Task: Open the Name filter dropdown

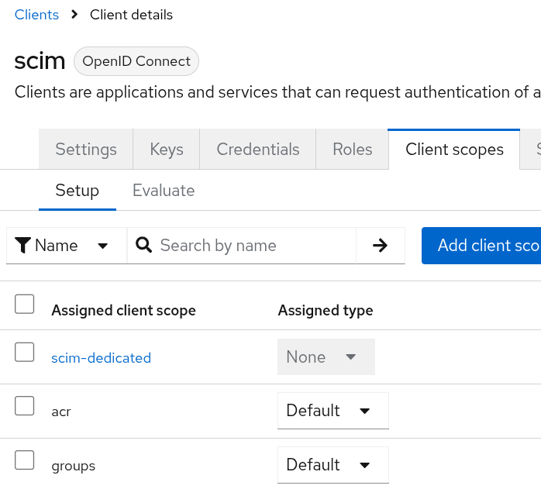Action: point(67,246)
